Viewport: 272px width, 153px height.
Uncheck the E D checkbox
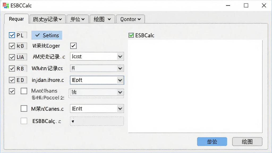point(12,80)
